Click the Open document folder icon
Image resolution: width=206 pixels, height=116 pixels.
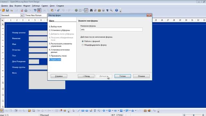(3, 10)
